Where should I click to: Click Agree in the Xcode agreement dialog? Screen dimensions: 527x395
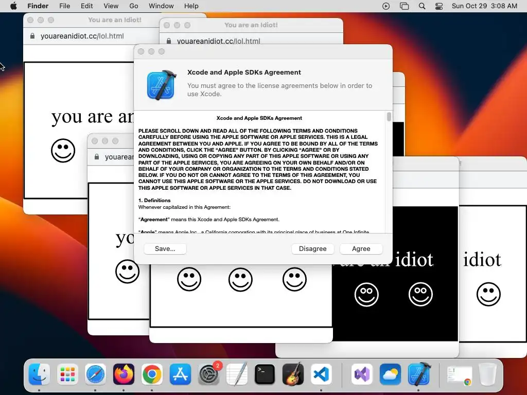(361, 248)
